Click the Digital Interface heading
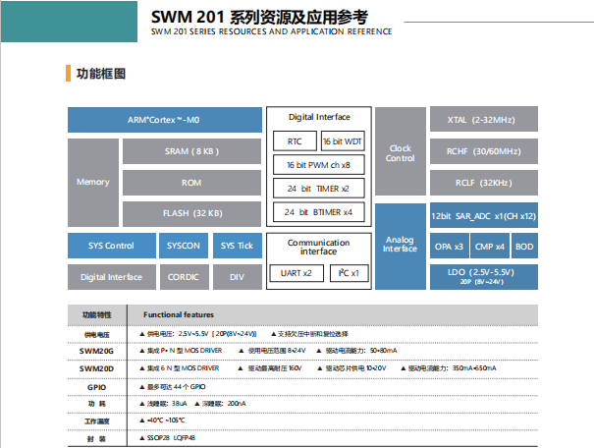Viewport: 594px width, 448px height. click(x=319, y=117)
